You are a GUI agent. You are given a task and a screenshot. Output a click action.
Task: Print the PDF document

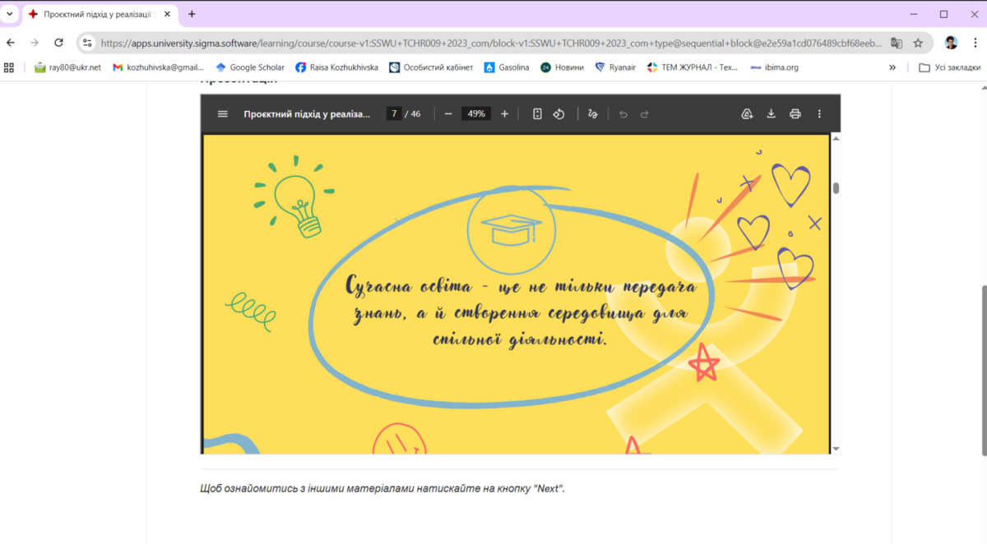(x=795, y=114)
